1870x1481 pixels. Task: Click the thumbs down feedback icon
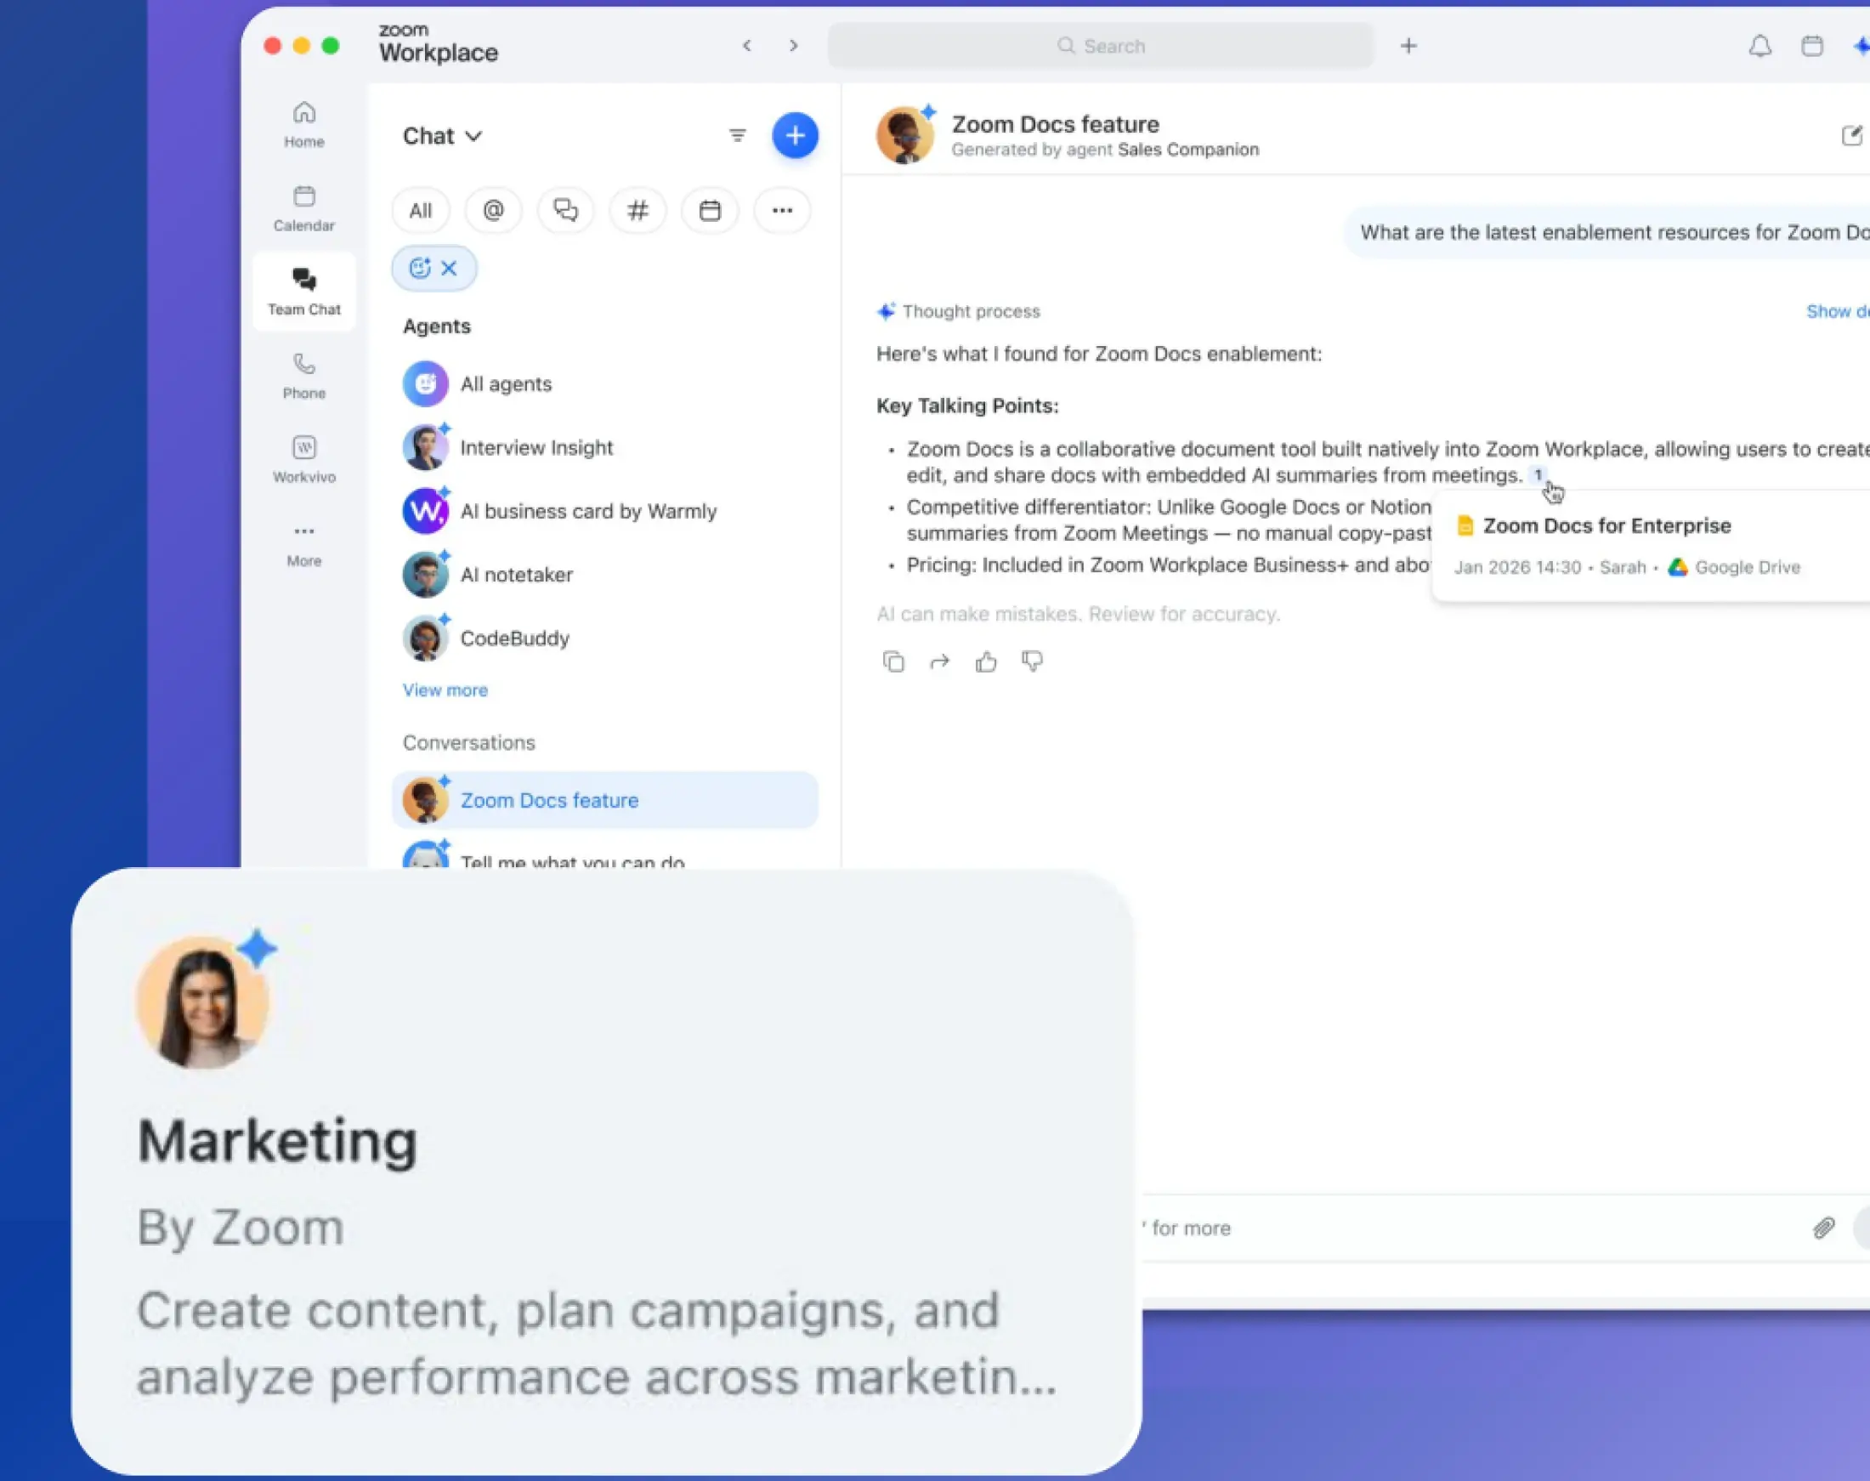click(1032, 661)
